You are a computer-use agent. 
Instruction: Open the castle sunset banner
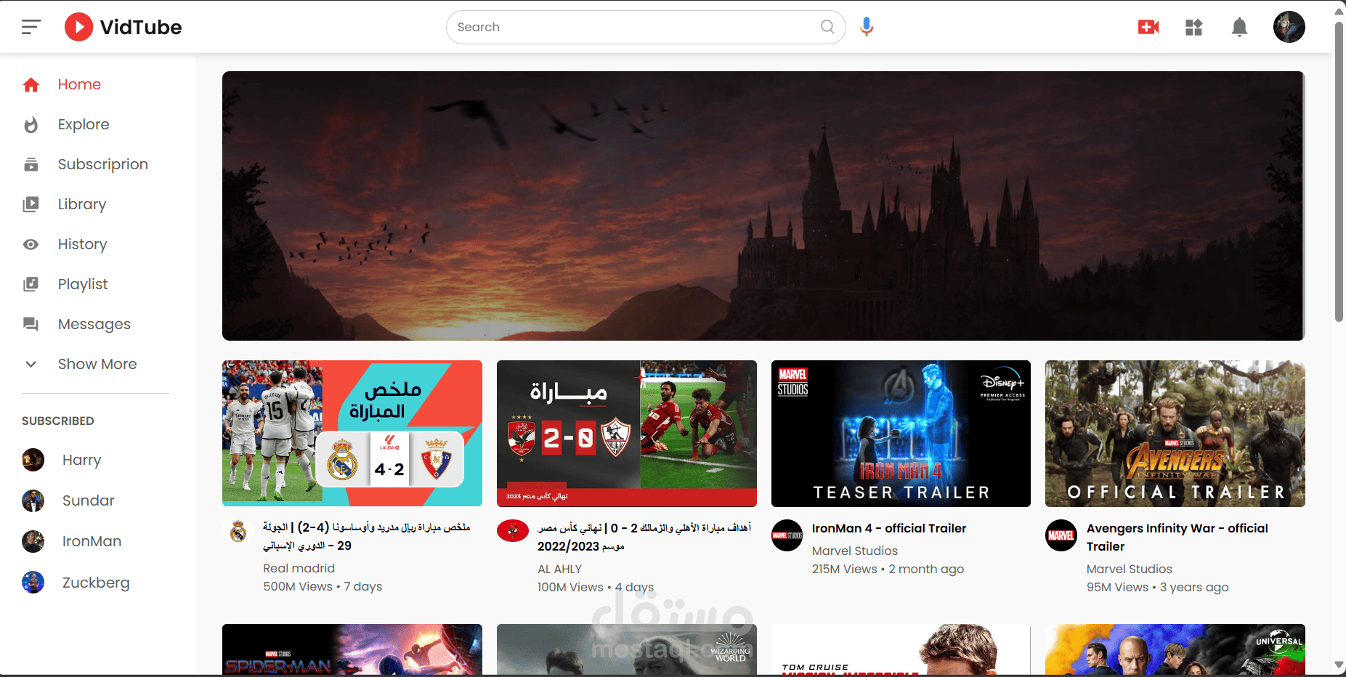pos(763,206)
